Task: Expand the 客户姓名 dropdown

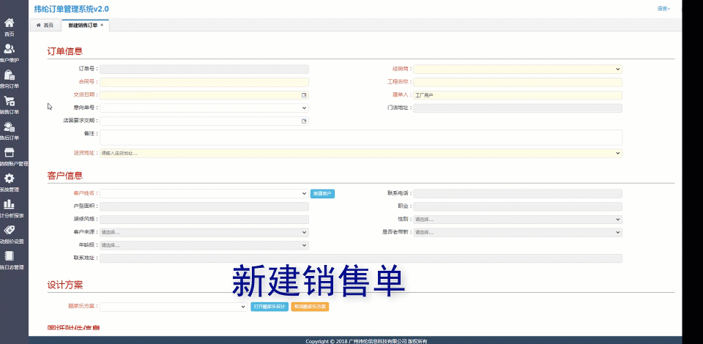Action: (305, 193)
